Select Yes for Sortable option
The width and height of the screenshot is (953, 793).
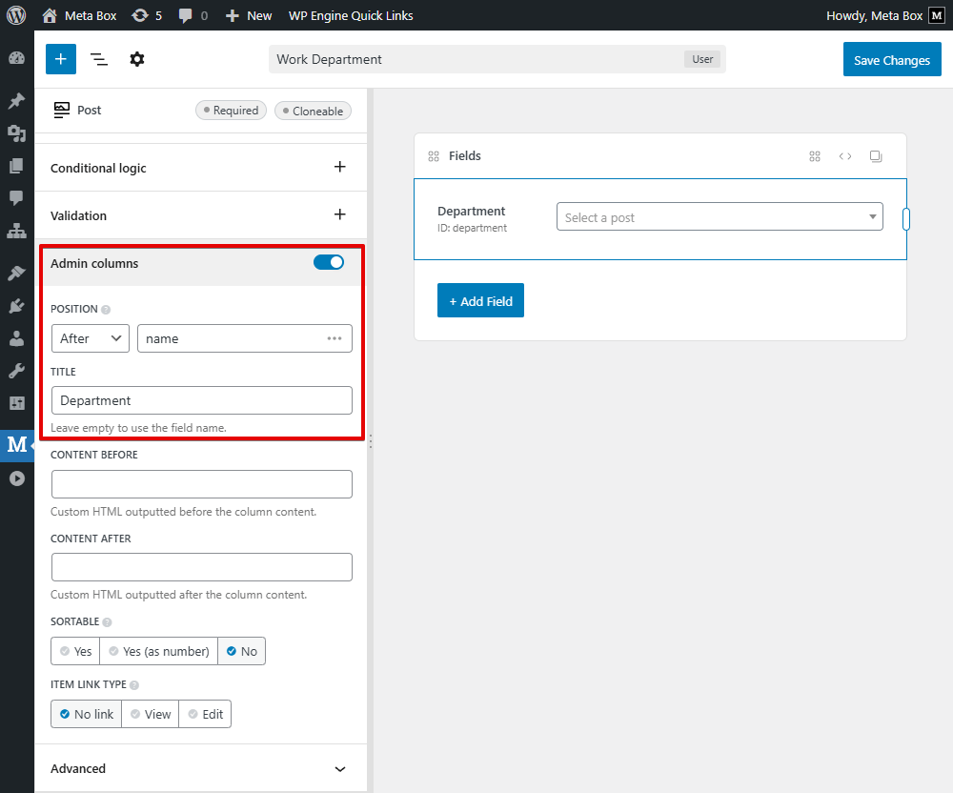coord(75,651)
